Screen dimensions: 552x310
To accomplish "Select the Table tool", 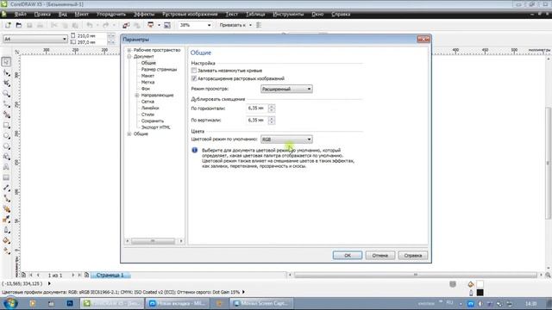I will (6, 178).
